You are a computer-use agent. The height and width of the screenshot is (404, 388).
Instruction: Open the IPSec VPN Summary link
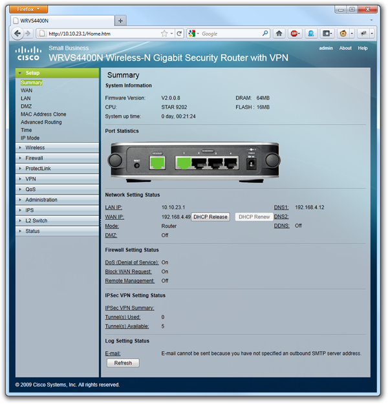pyautogui.click(x=129, y=308)
